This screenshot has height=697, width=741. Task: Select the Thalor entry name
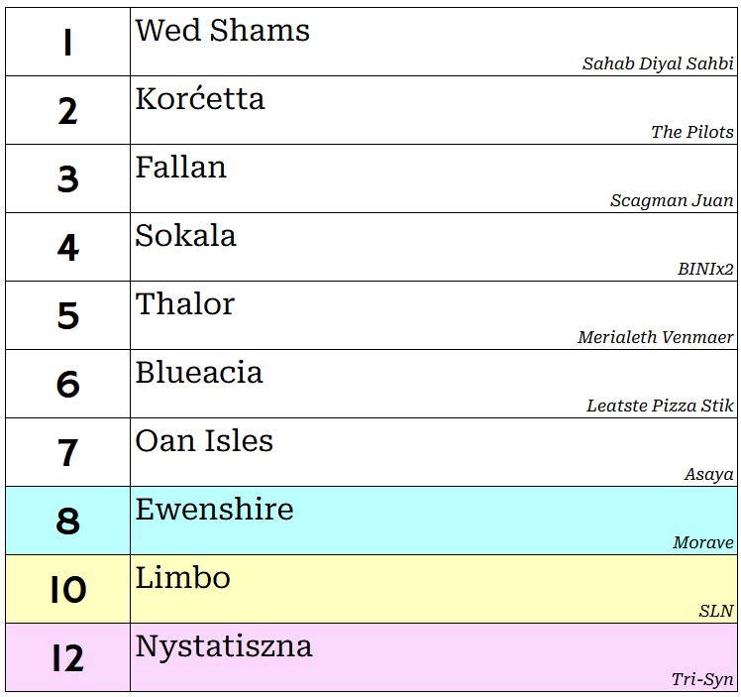[185, 303]
